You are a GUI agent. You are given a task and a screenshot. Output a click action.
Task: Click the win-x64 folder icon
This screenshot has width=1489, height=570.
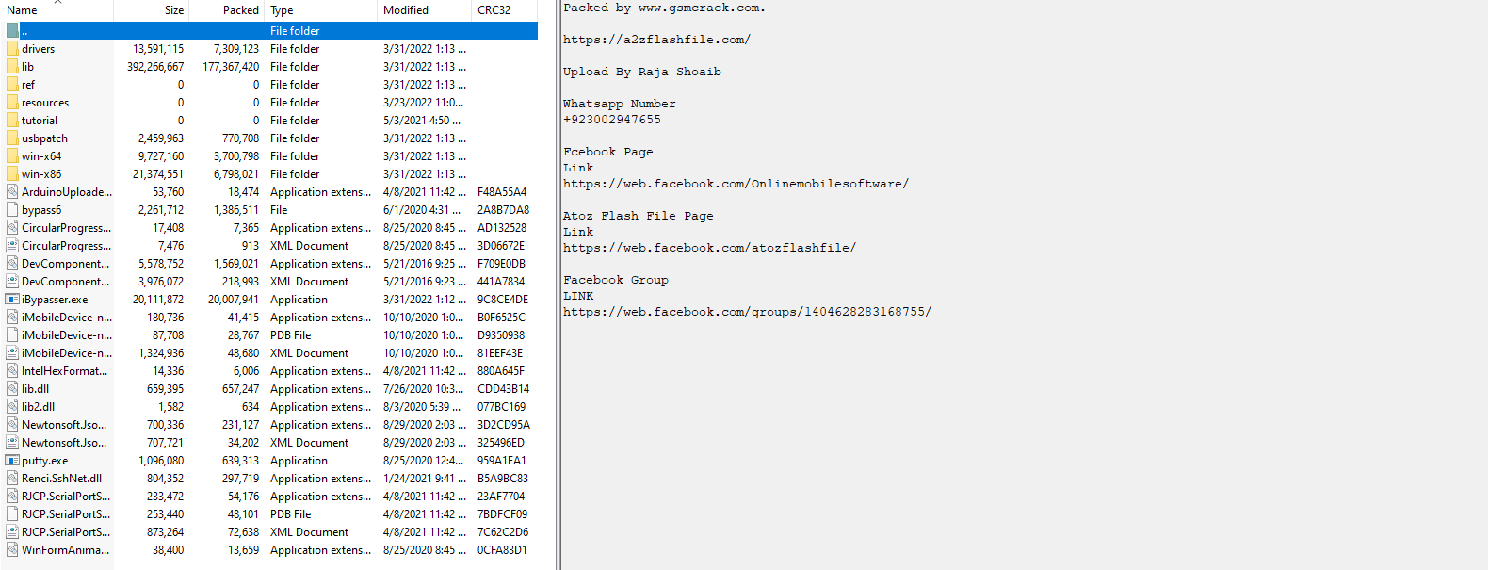[12, 156]
